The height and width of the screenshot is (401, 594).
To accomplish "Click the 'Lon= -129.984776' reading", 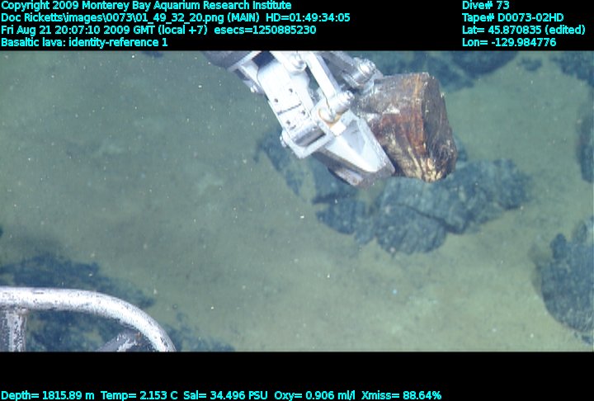I will pyautogui.click(x=509, y=42).
